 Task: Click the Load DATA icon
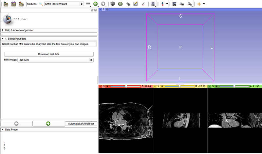pyautogui.click(x=6, y=4)
